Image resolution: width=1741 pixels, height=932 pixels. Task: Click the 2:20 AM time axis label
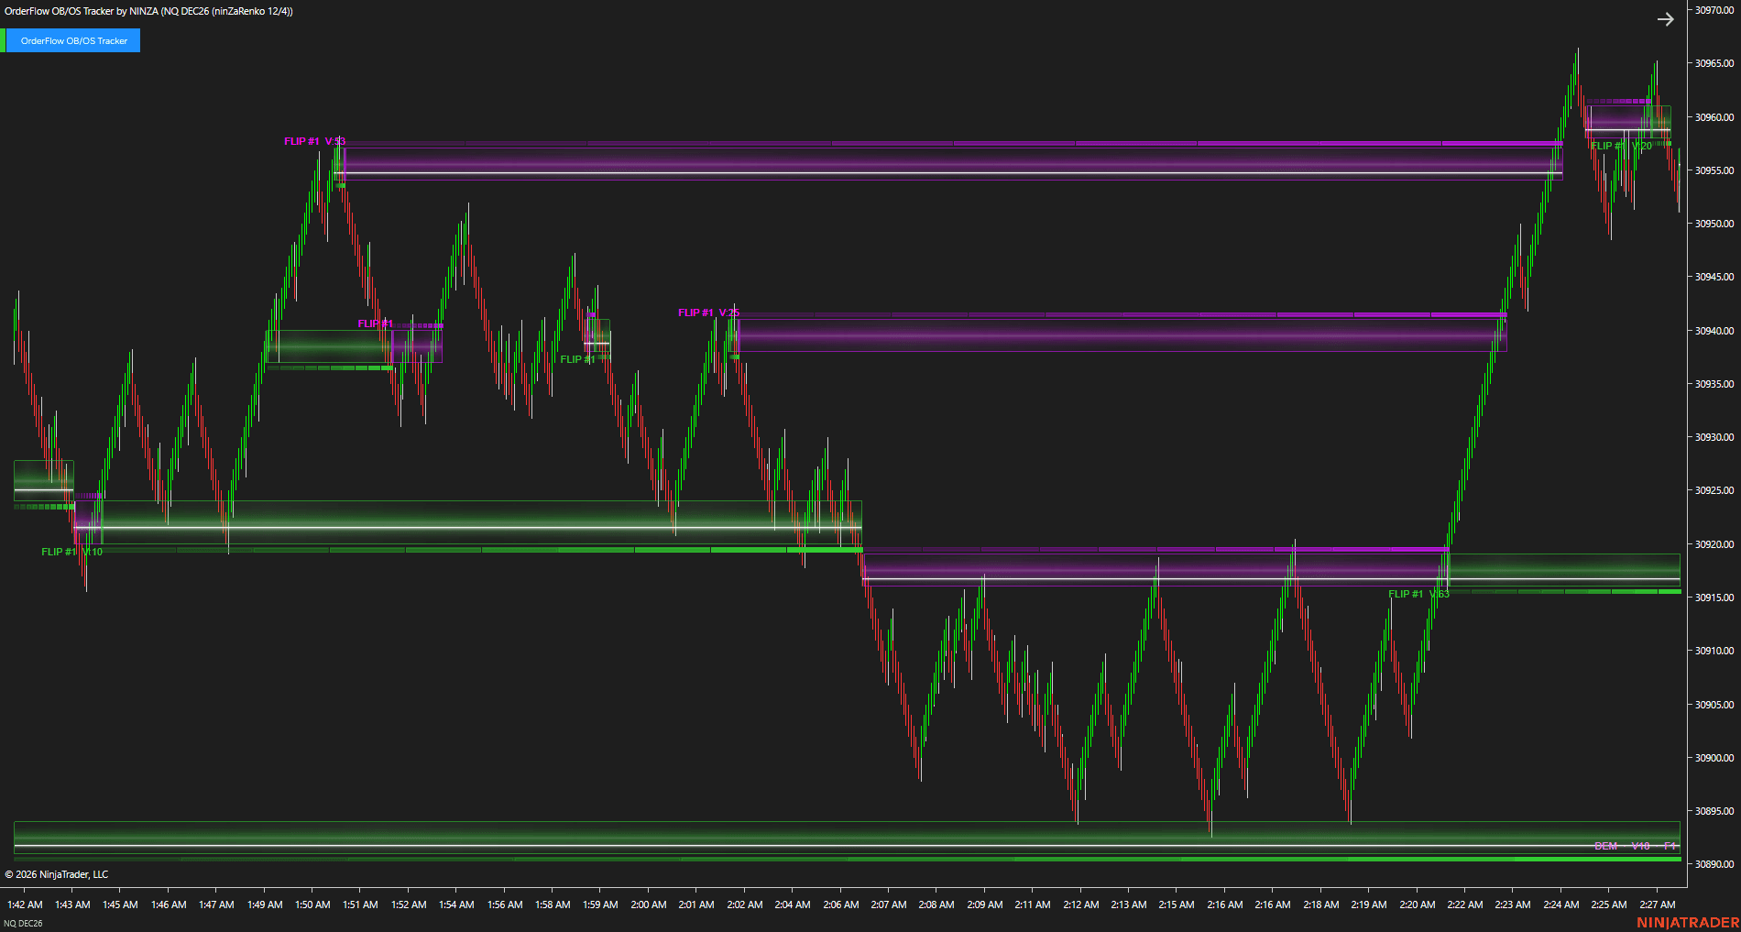(x=1417, y=905)
